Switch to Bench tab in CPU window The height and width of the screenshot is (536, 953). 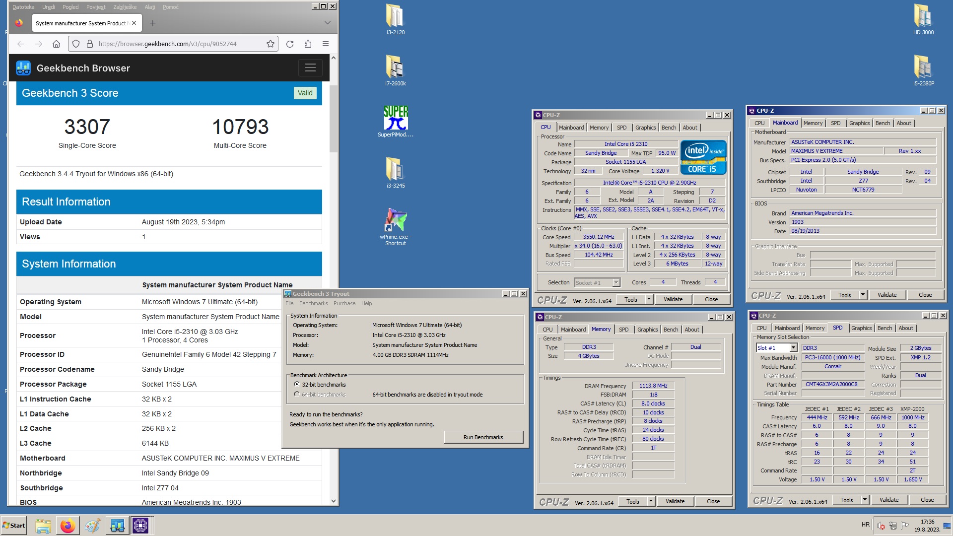tap(669, 128)
